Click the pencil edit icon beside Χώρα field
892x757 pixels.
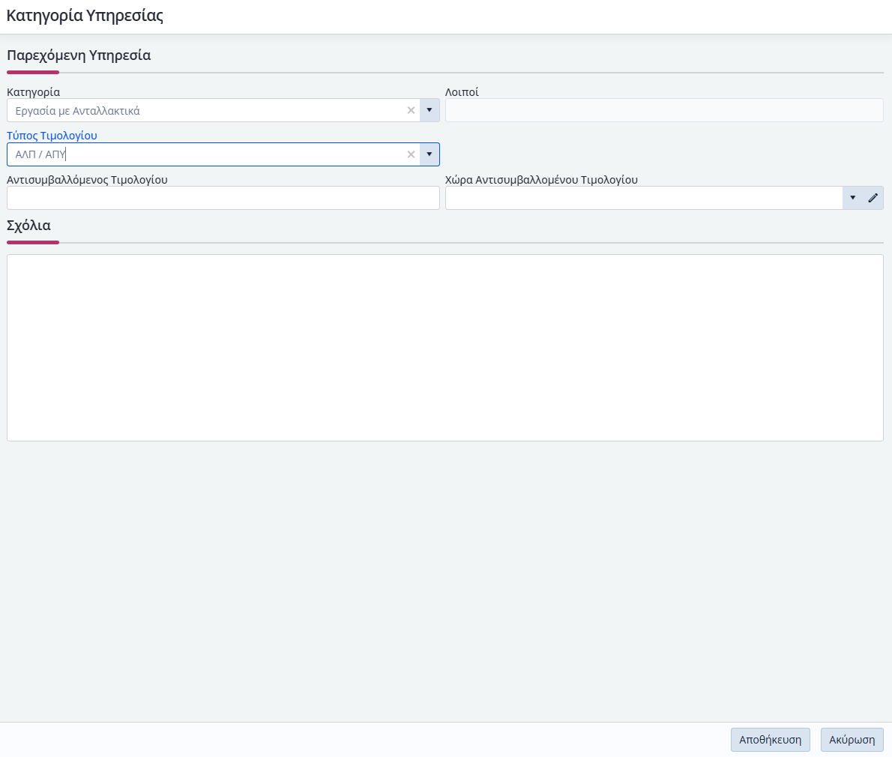coord(873,198)
